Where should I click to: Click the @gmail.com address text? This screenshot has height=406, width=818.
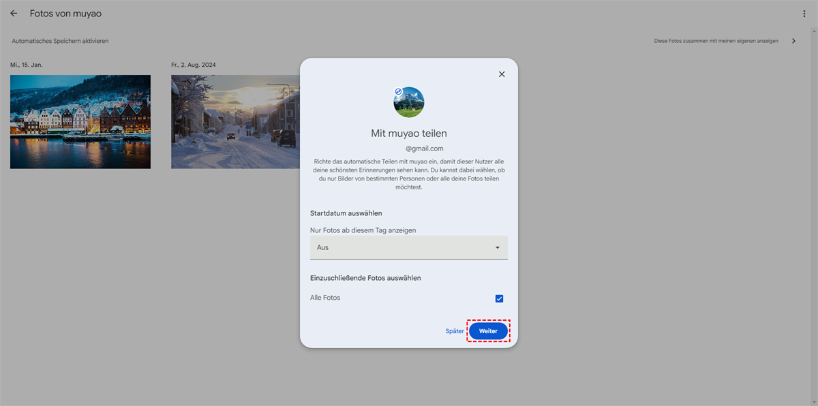pos(424,149)
